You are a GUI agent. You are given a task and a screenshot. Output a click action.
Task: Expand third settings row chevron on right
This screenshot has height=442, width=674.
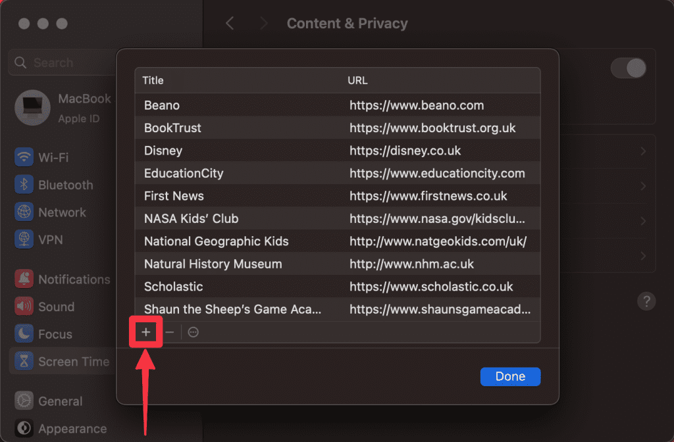coord(643,221)
